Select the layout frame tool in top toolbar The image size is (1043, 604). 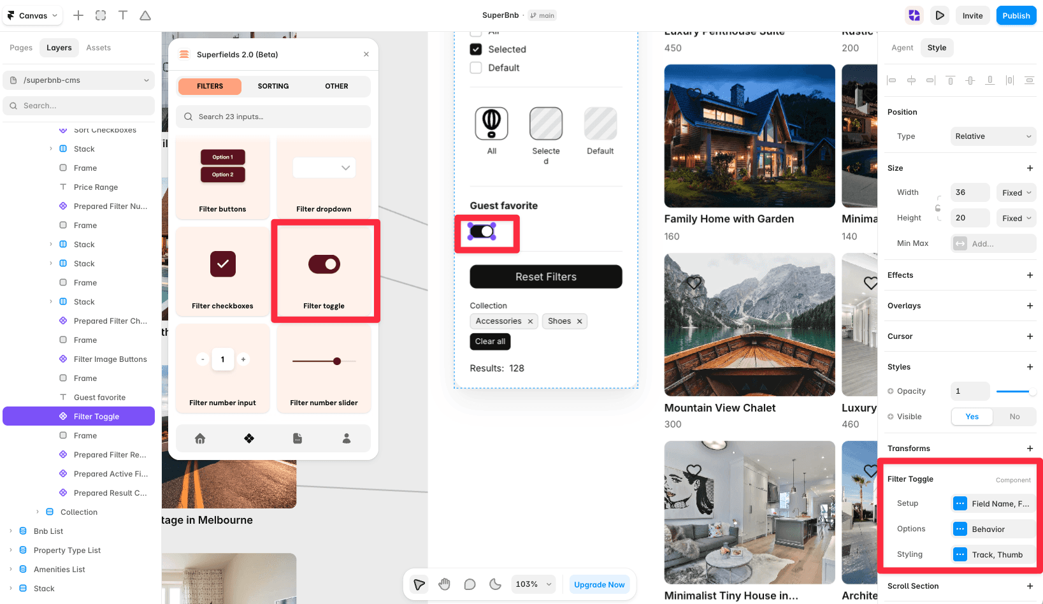pos(101,15)
